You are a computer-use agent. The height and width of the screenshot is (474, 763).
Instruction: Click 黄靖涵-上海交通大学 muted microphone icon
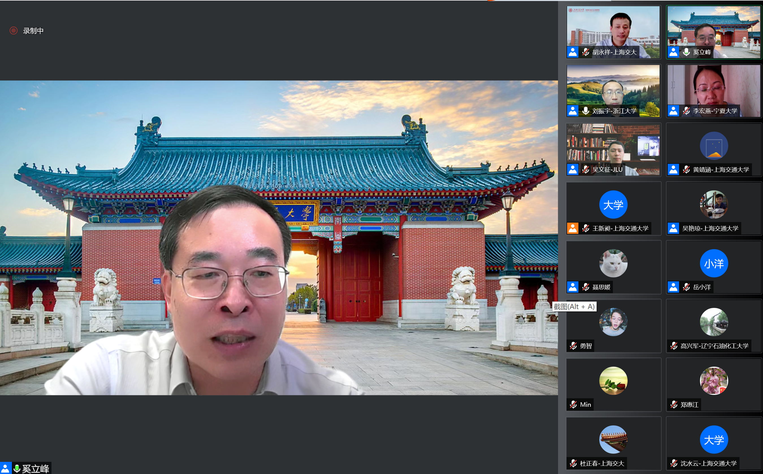tap(686, 169)
